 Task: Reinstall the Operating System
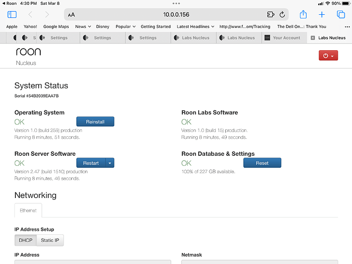(x=95, y=121)
